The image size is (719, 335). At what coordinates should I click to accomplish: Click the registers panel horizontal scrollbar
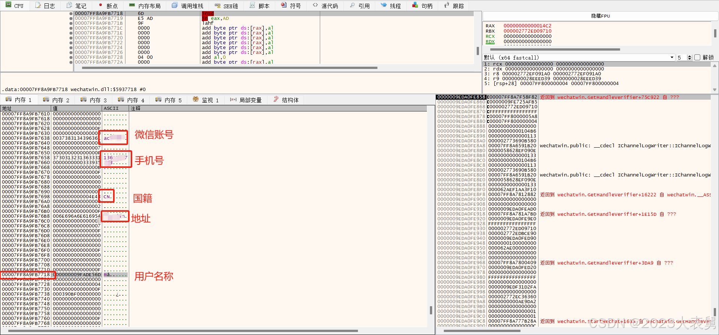click(555, 49)
